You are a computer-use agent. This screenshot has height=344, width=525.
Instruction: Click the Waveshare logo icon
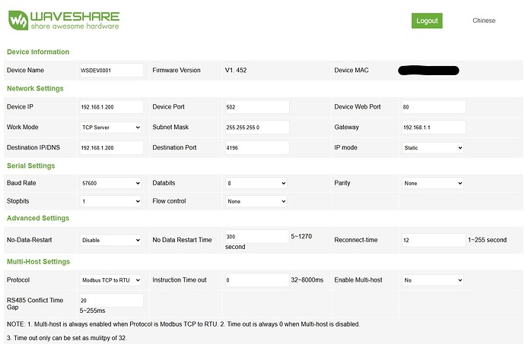coord(18,20)
